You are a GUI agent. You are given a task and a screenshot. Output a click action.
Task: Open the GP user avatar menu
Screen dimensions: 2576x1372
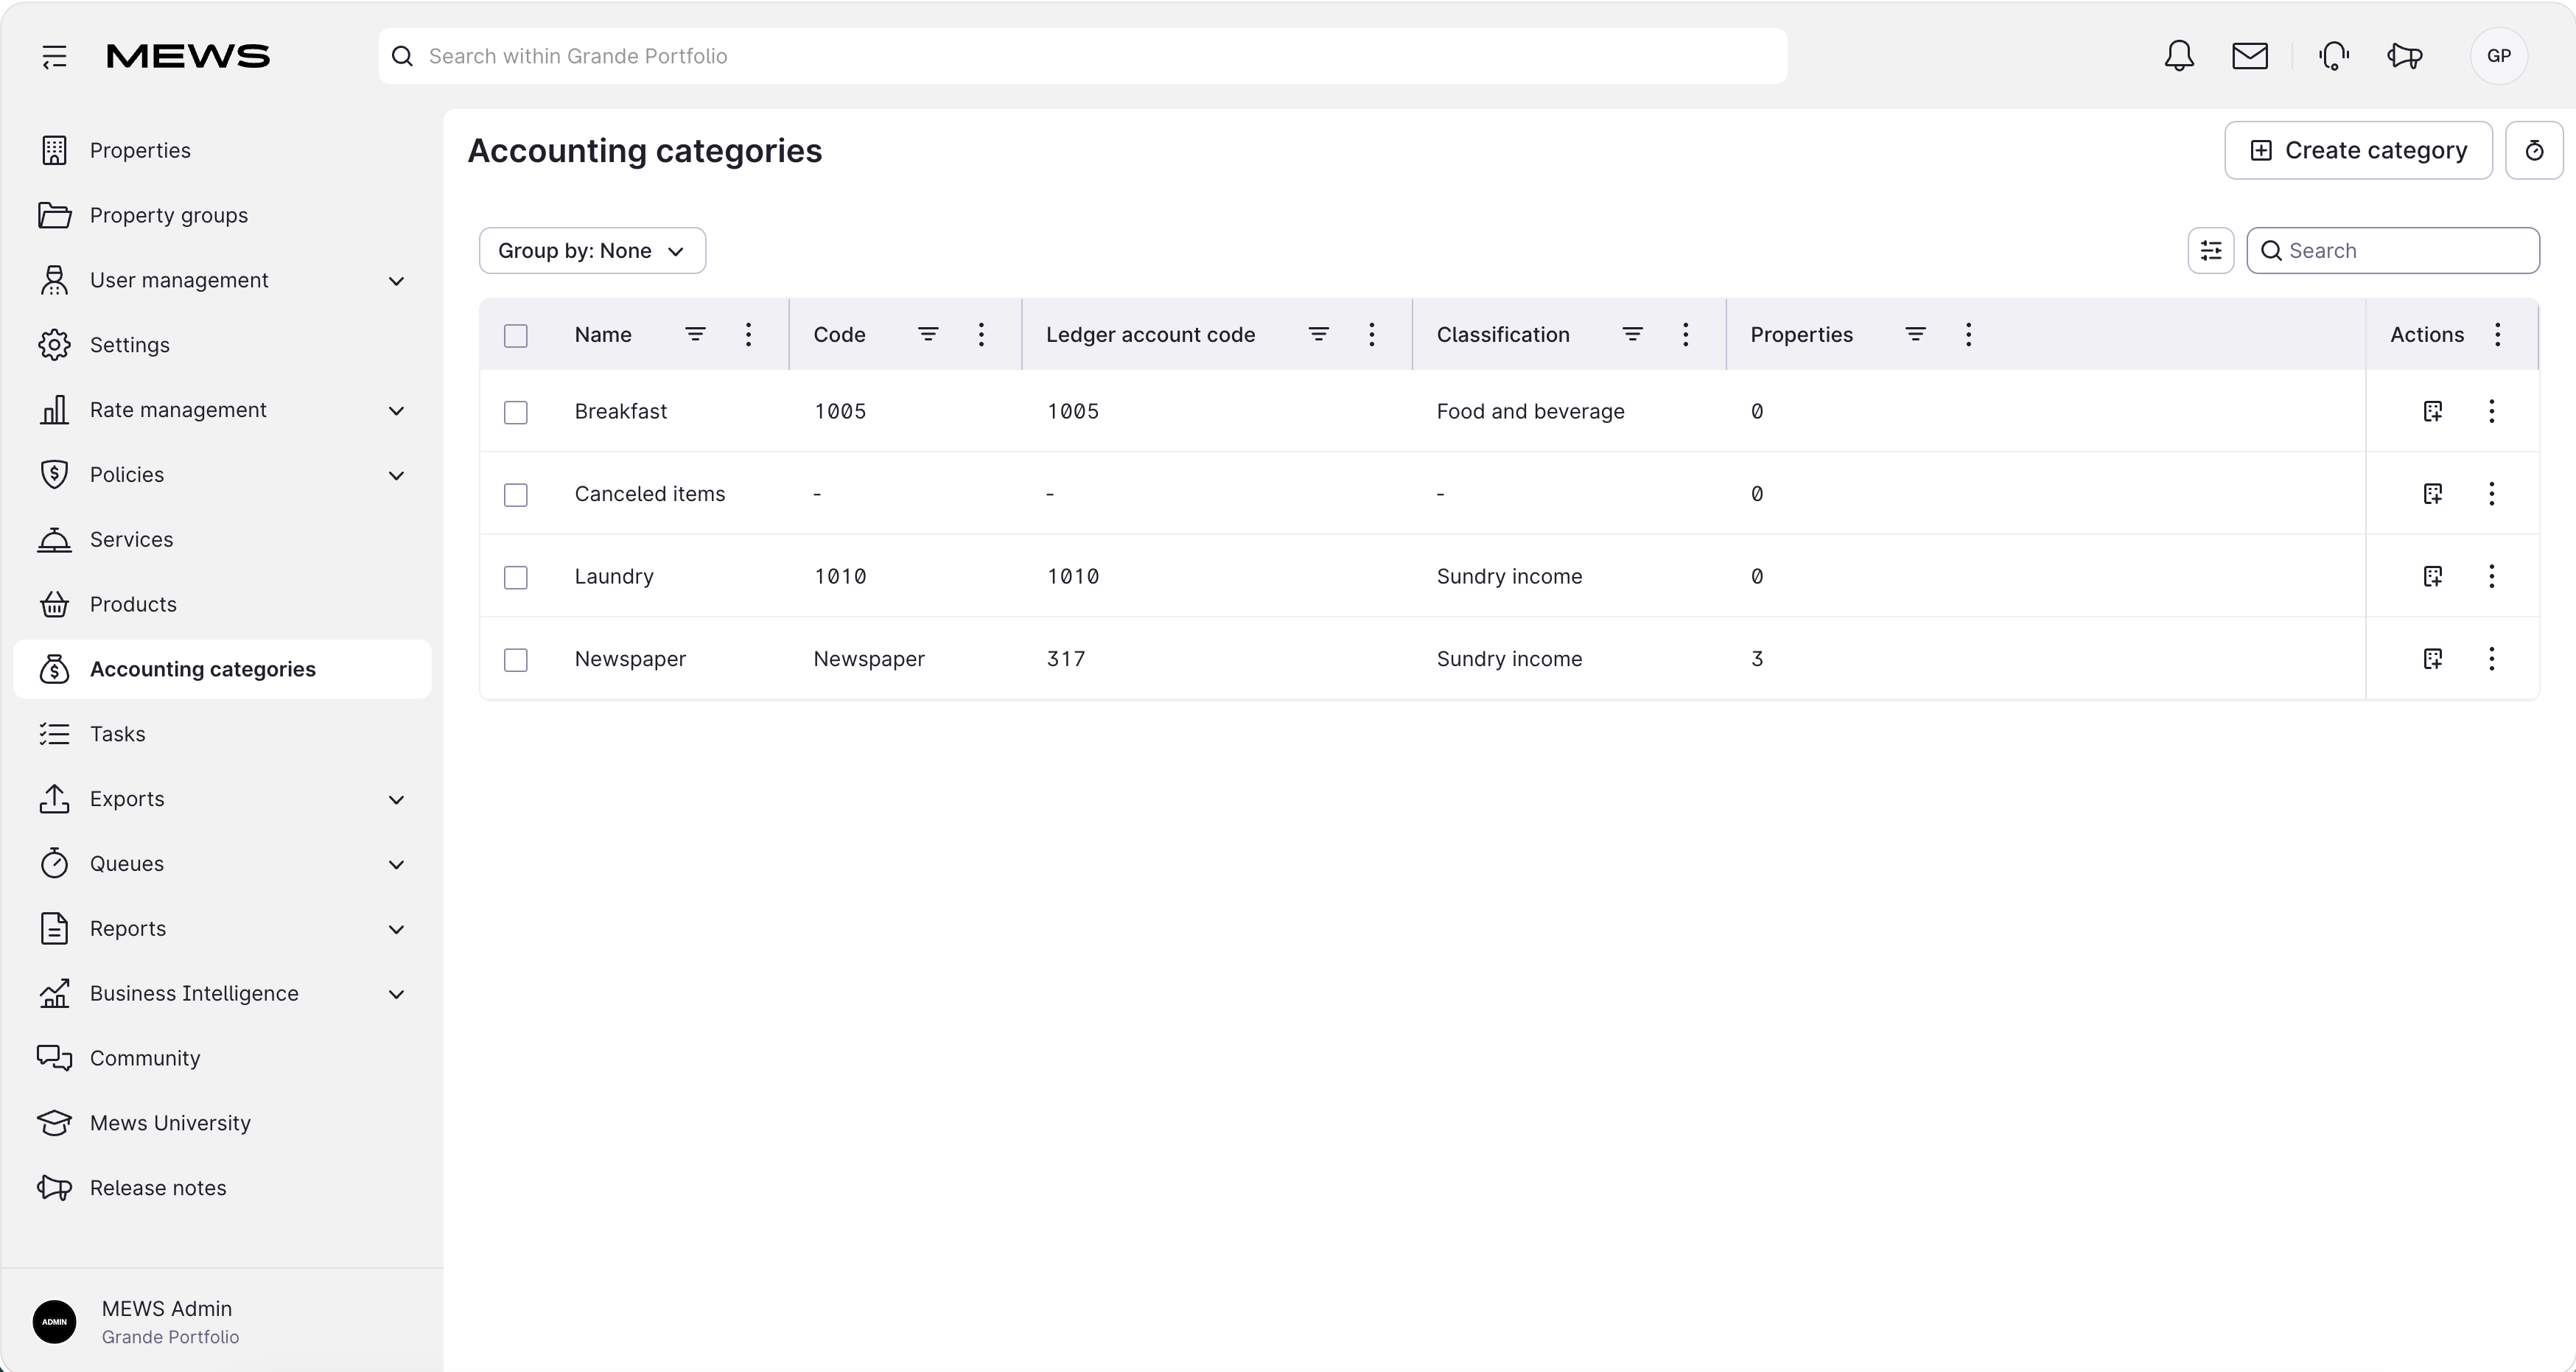click(x=2499, y=56)
